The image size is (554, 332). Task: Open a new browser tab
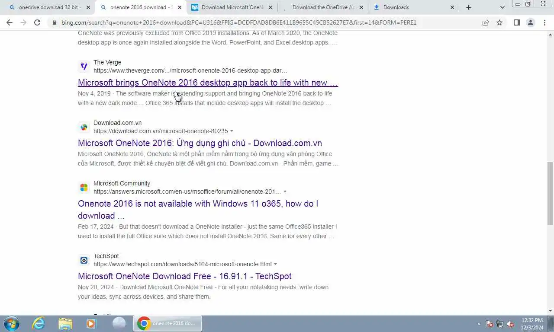point(468,7)
